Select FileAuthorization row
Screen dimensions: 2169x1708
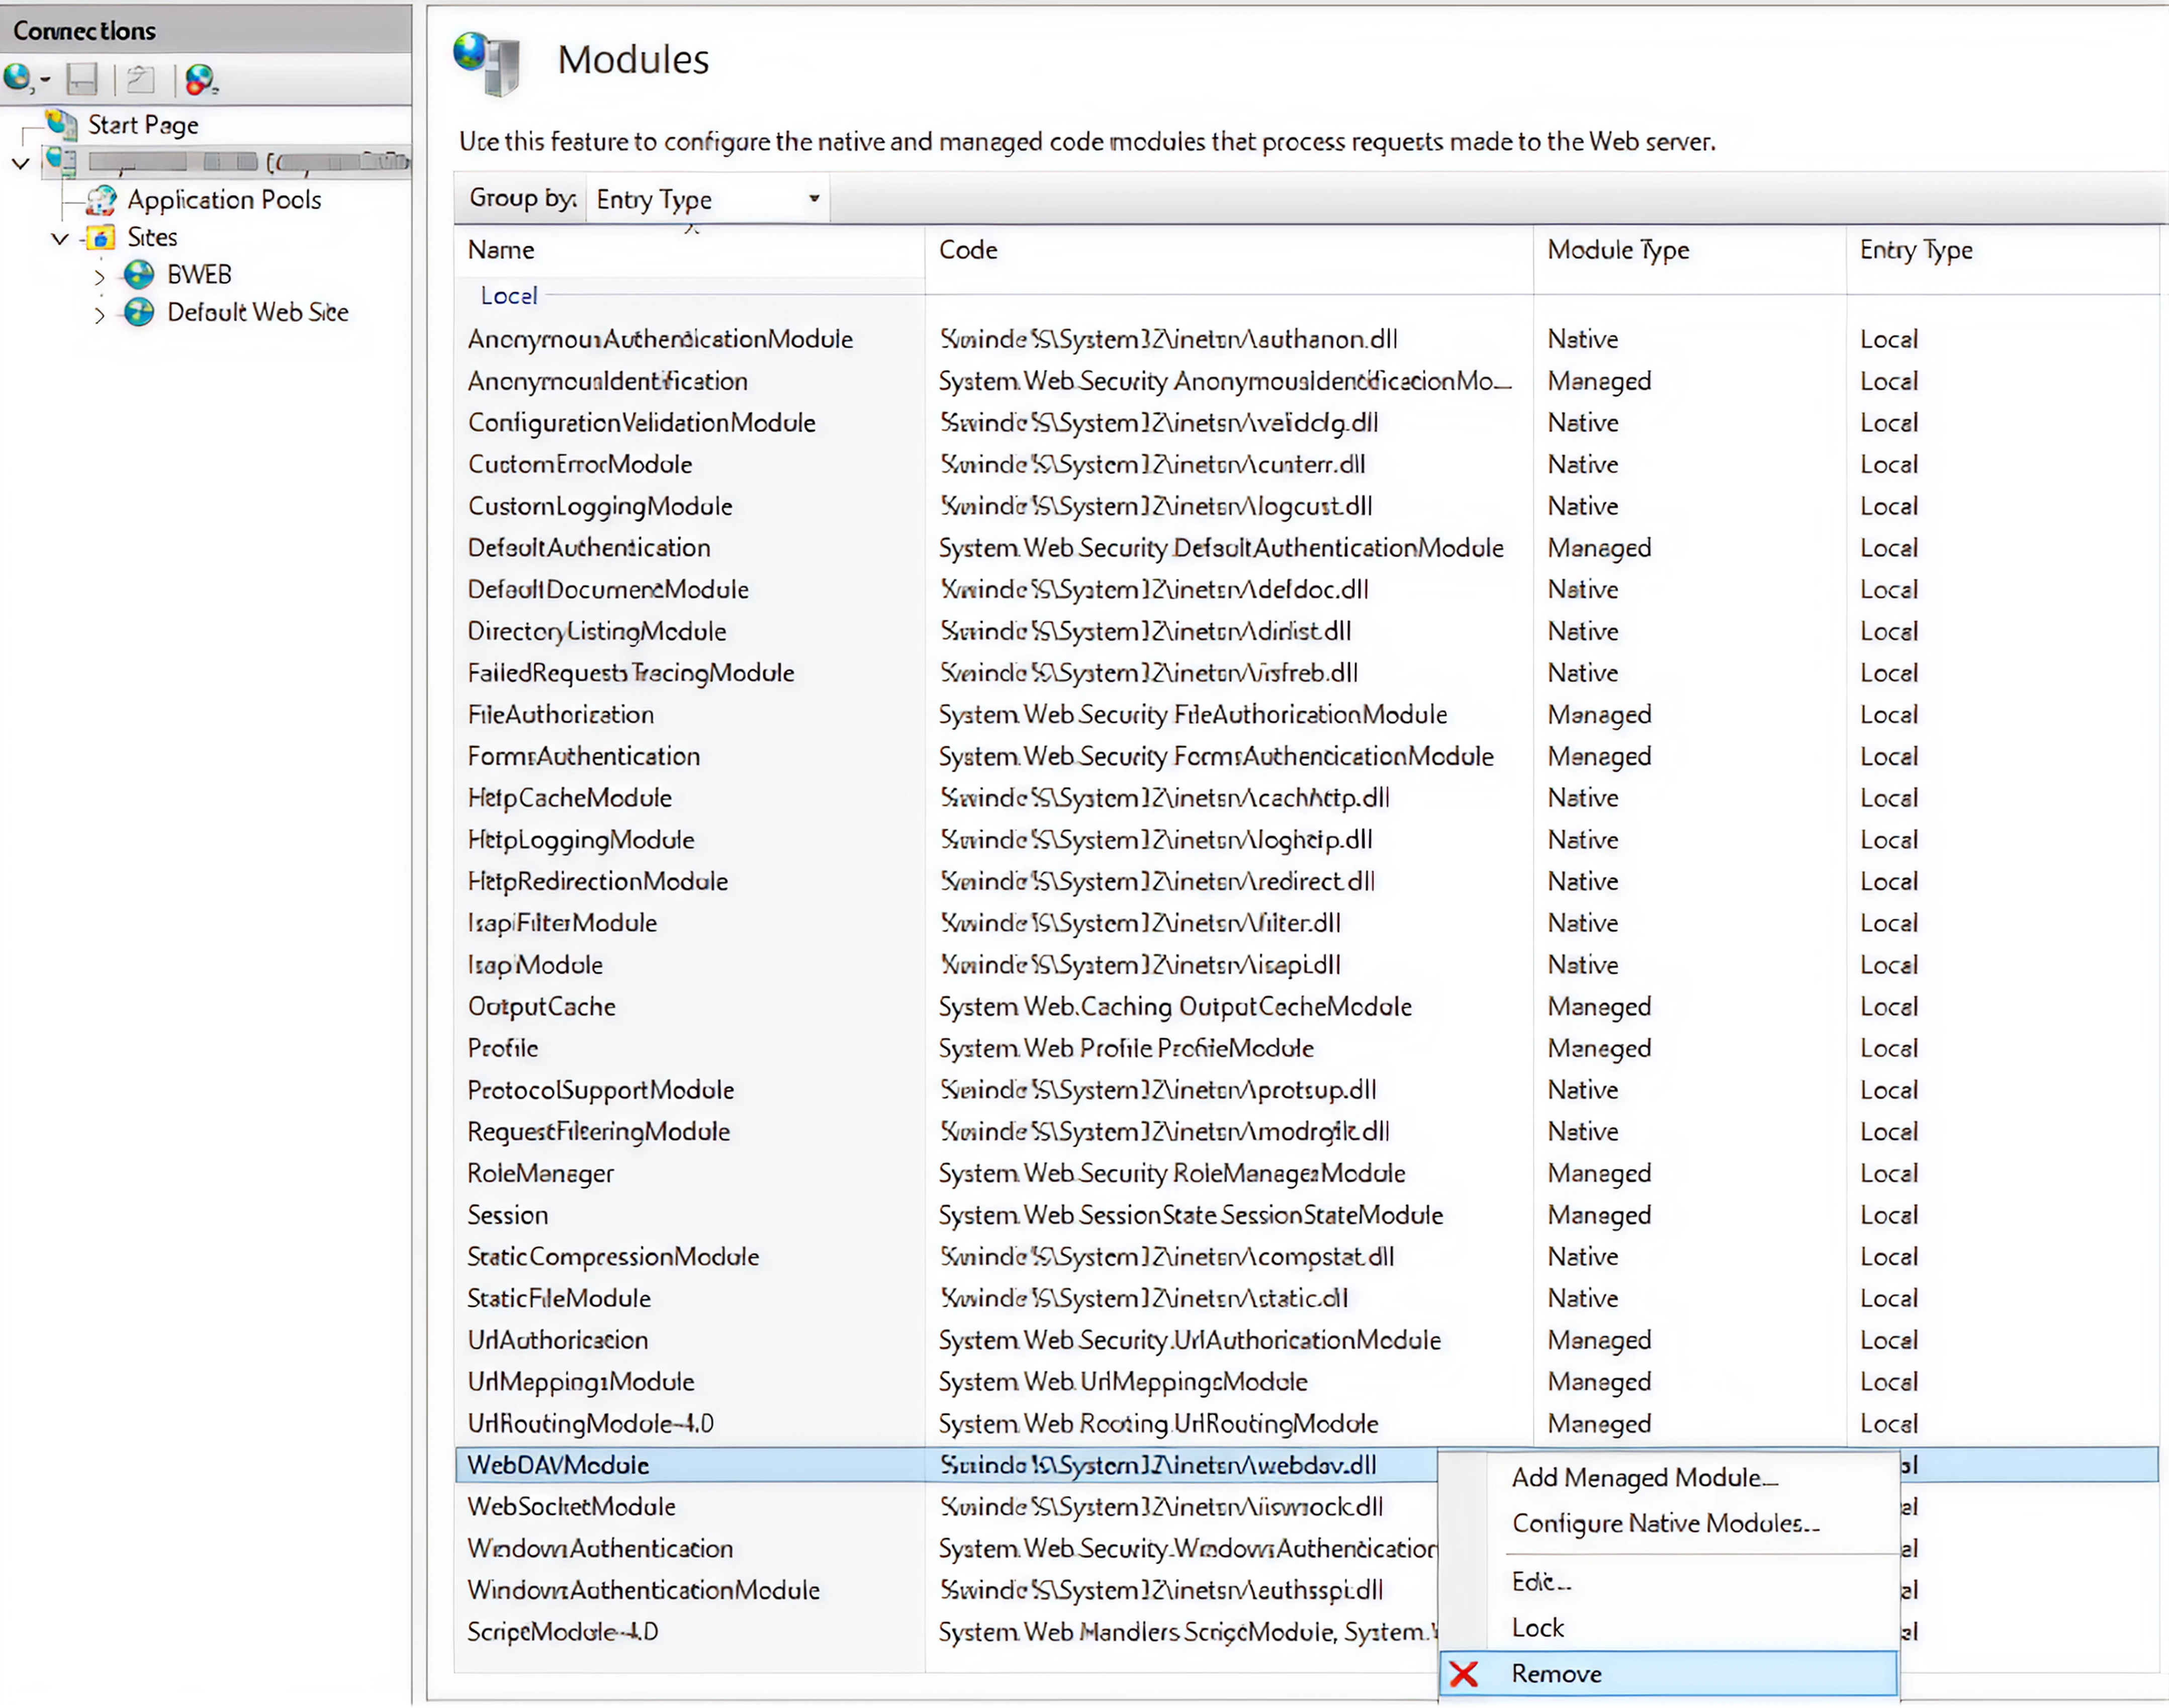1306,715
